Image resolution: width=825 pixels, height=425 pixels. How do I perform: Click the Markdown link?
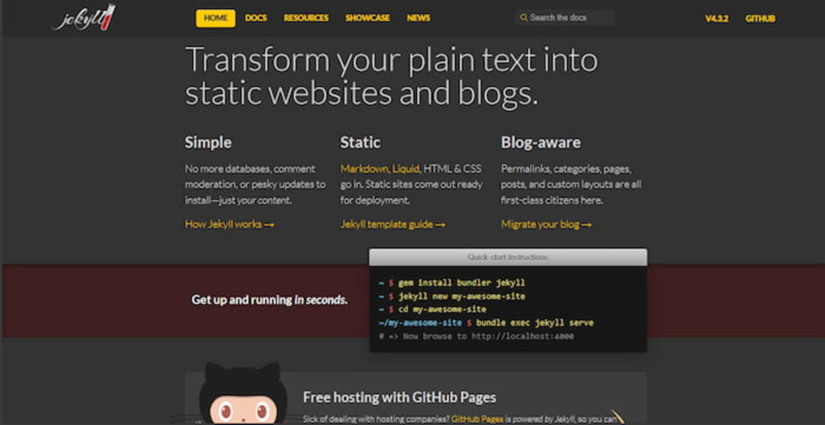[364, 169]
